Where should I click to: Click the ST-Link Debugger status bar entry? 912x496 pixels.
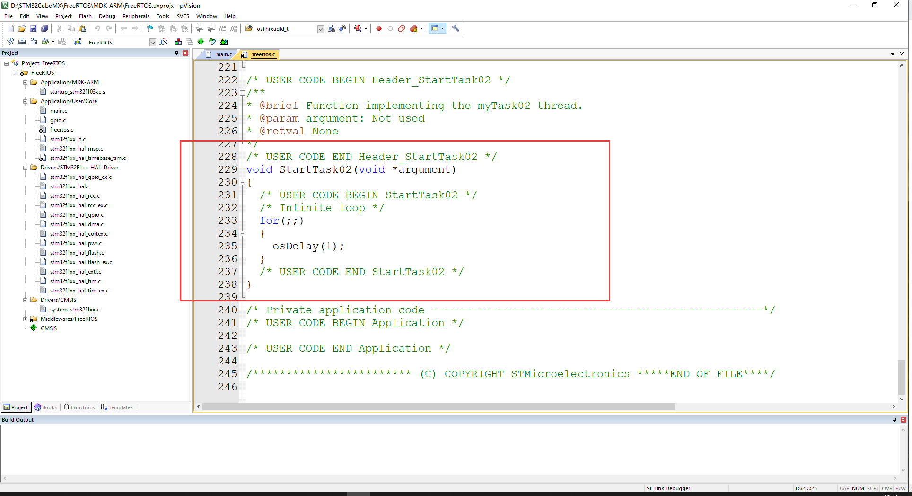668,488
